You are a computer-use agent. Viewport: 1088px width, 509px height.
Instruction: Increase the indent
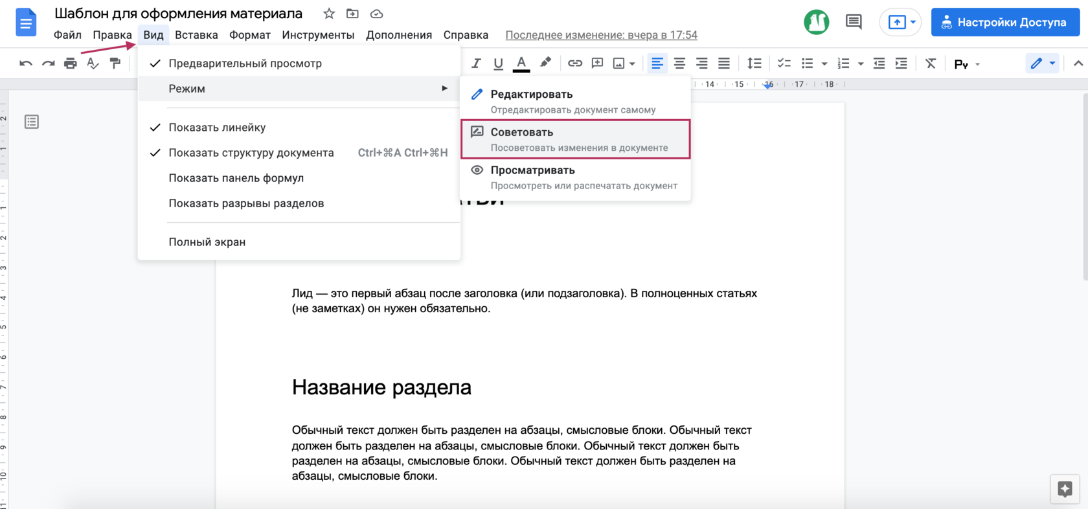pyautogui.click(x=901, y=63)
